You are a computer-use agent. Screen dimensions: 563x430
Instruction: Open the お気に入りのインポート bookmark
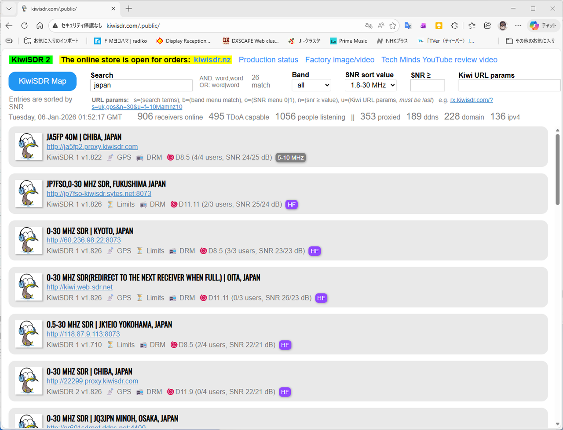51,41
